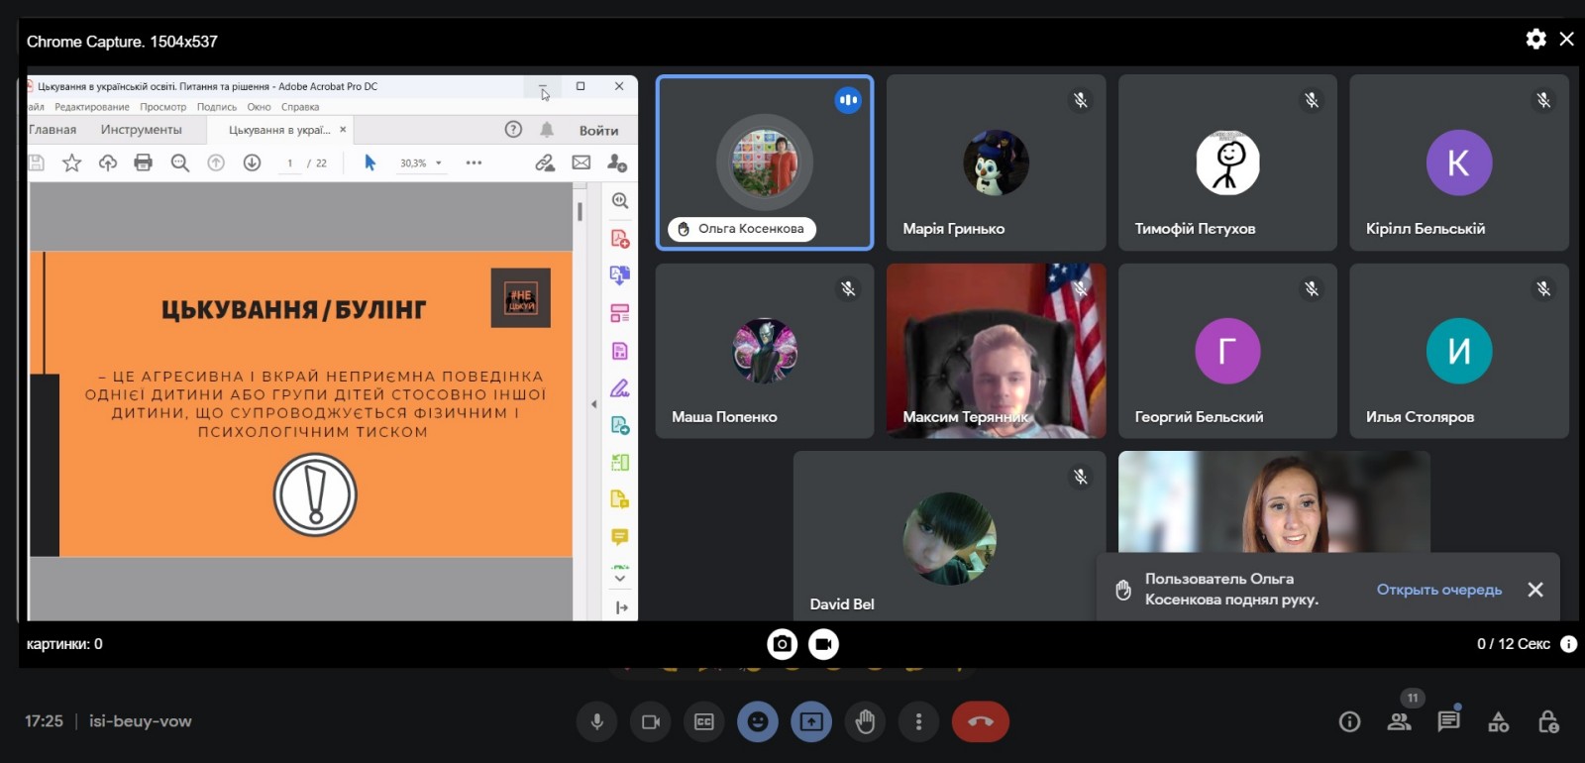Expand the 30,3% zoom dropdown in Acrobat

pos(439,163)
